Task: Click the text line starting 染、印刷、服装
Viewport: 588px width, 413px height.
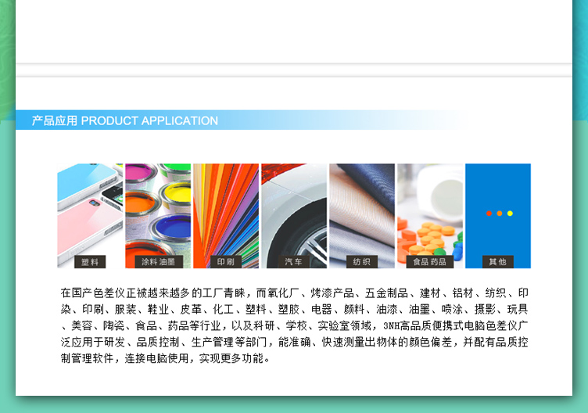Action: [x=294, y=309]
